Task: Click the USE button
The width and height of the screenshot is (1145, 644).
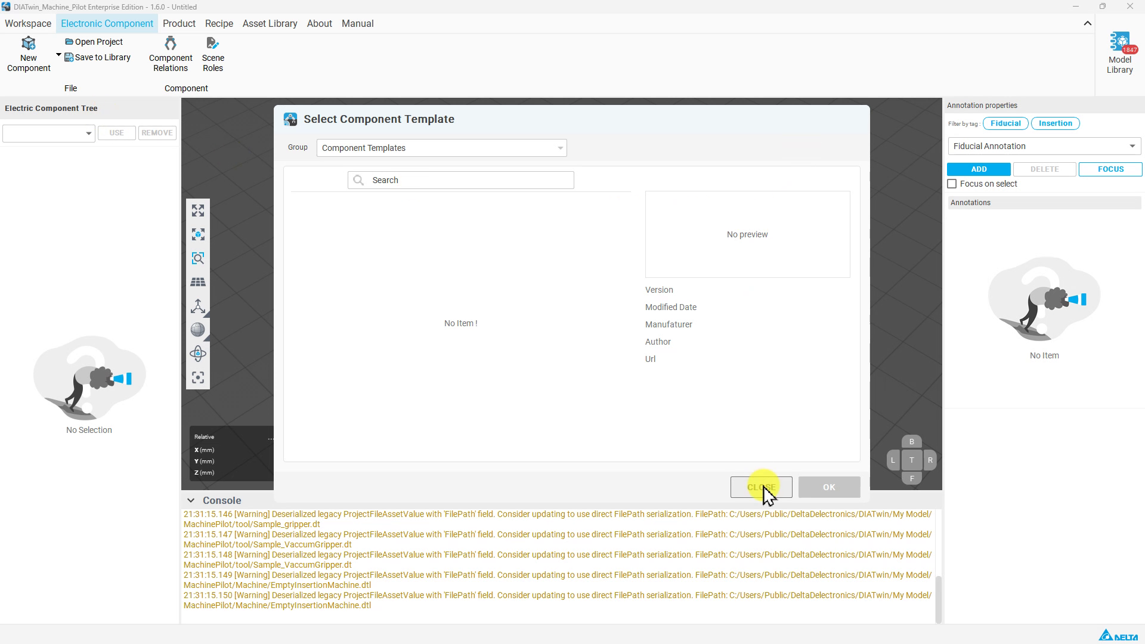Action: point(117,133)
